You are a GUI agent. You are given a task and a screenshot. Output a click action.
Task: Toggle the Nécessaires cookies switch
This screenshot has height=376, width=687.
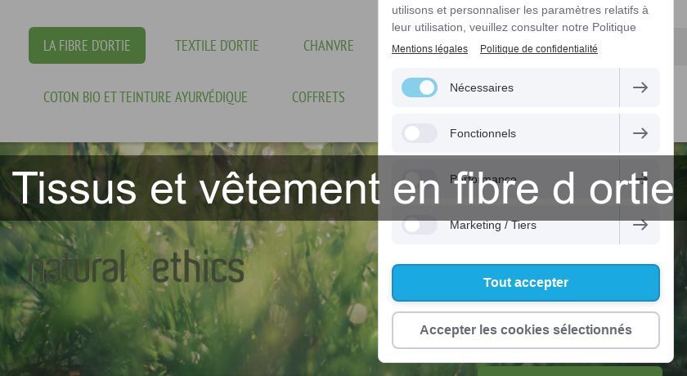[420, 87]
